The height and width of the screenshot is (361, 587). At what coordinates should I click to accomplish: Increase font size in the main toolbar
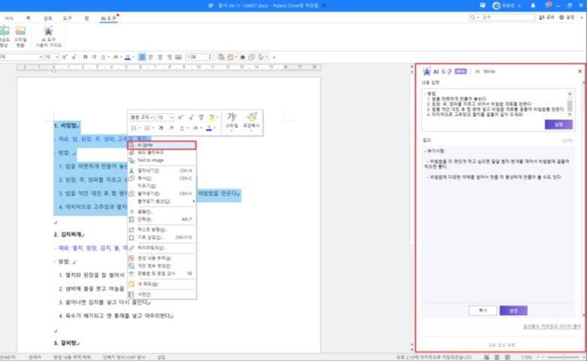click(65, 57)
